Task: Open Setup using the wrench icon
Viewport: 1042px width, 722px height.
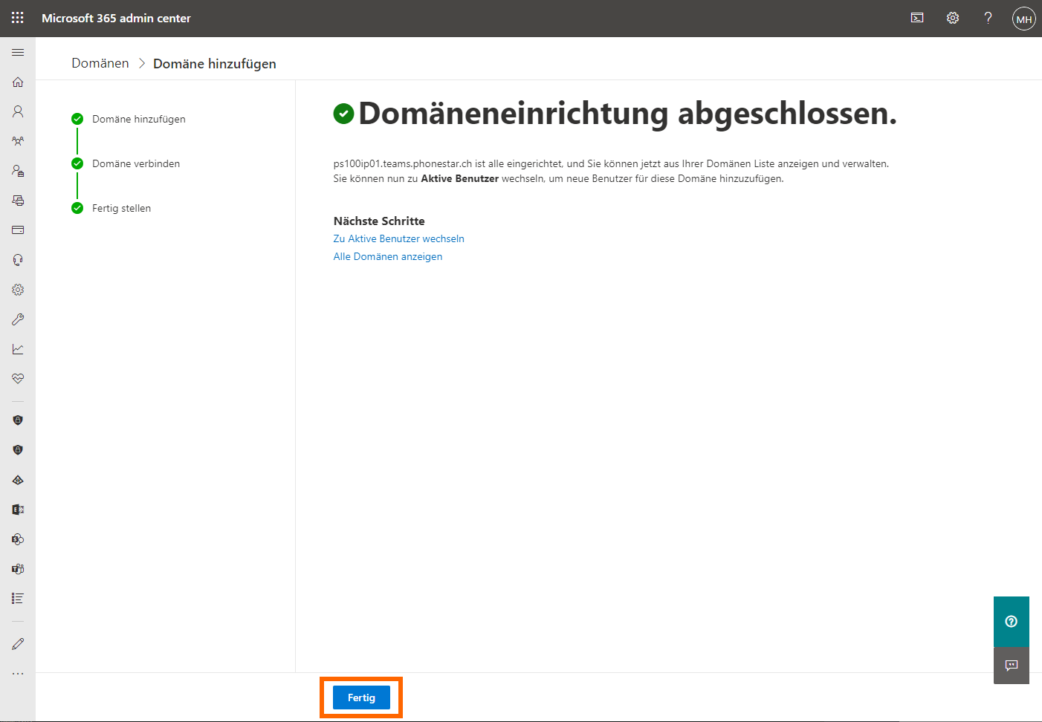Action: click(18, 319)
